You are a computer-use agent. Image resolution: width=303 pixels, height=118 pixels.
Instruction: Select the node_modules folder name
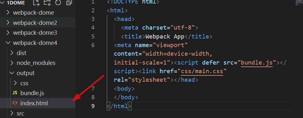click(x=36, y=63)
